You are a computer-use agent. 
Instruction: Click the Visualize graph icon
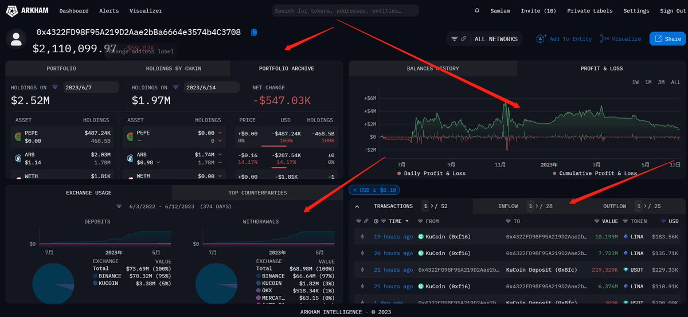(604, 39)
